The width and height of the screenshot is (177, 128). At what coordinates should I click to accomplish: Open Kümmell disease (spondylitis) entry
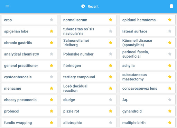(x=147, y=43)
